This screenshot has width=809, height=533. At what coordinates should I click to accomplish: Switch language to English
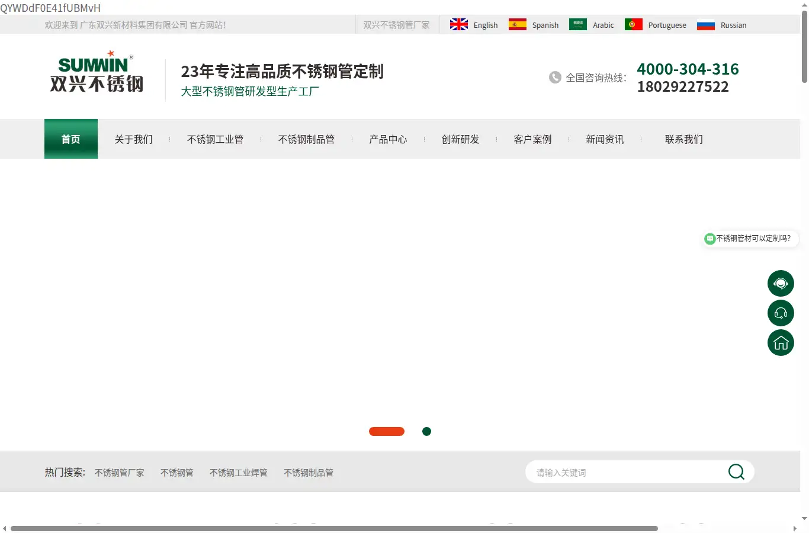[486, 25]
